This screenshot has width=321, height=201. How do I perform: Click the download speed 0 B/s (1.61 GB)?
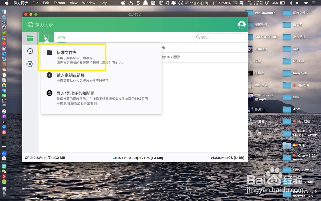[x=125, y=158]
